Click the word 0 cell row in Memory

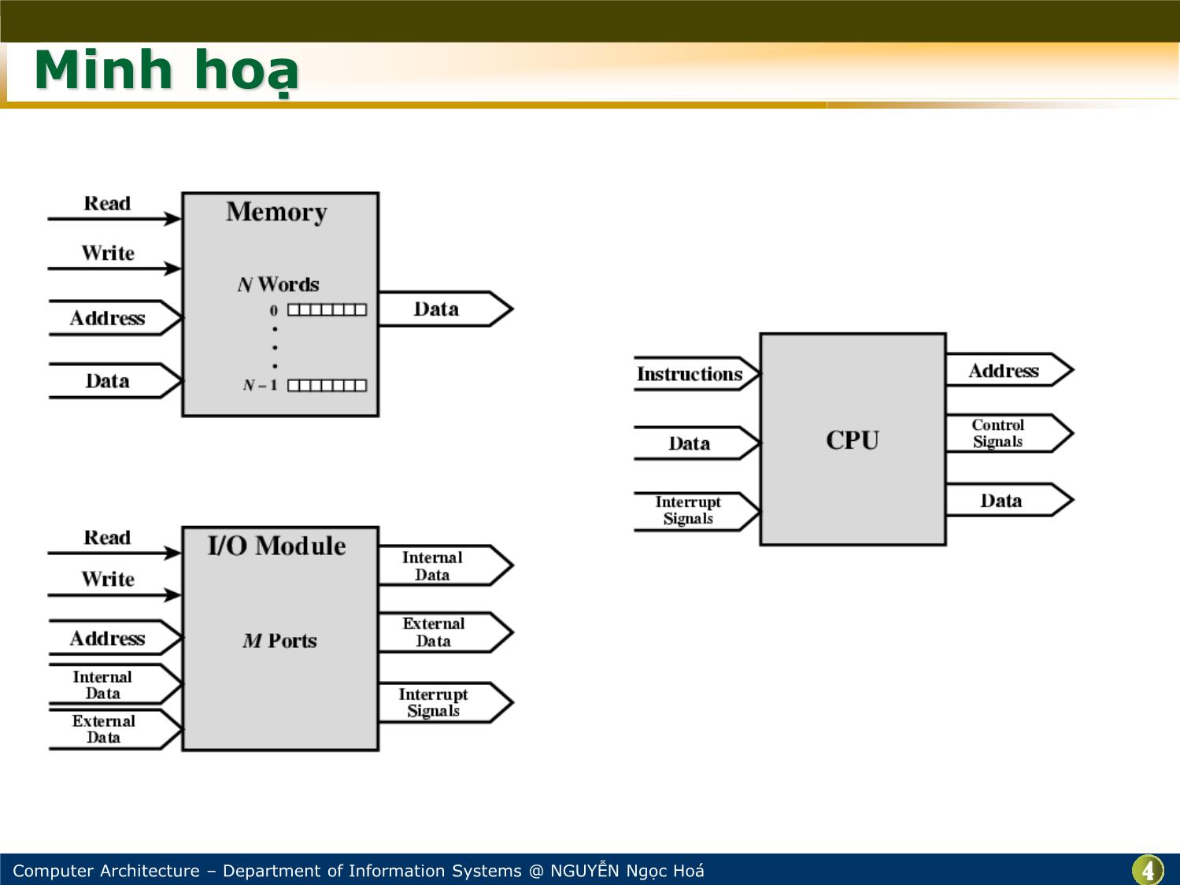click(x=327, y=310)
